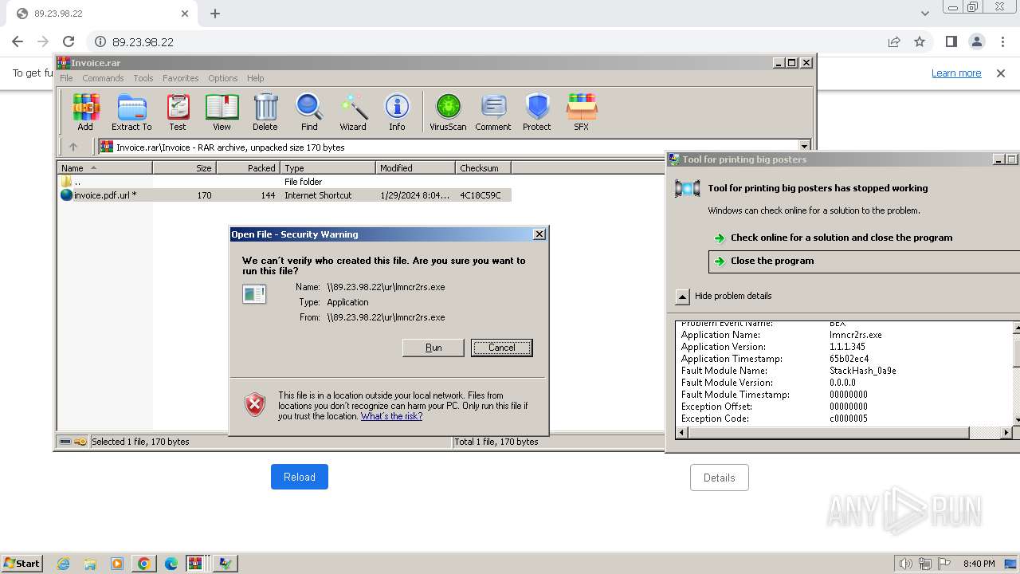The width and height of the screenshot is (1020, 574).
Task: Click the blue Reload button
Action: pyautogui.click(x=300, y=477)
